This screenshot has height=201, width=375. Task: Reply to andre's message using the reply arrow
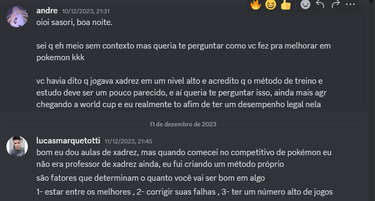[x=320, y=4]
